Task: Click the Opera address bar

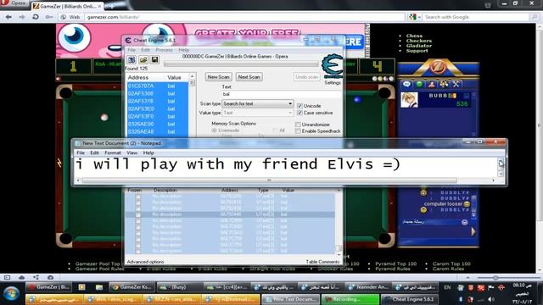Action: [245, 17]
